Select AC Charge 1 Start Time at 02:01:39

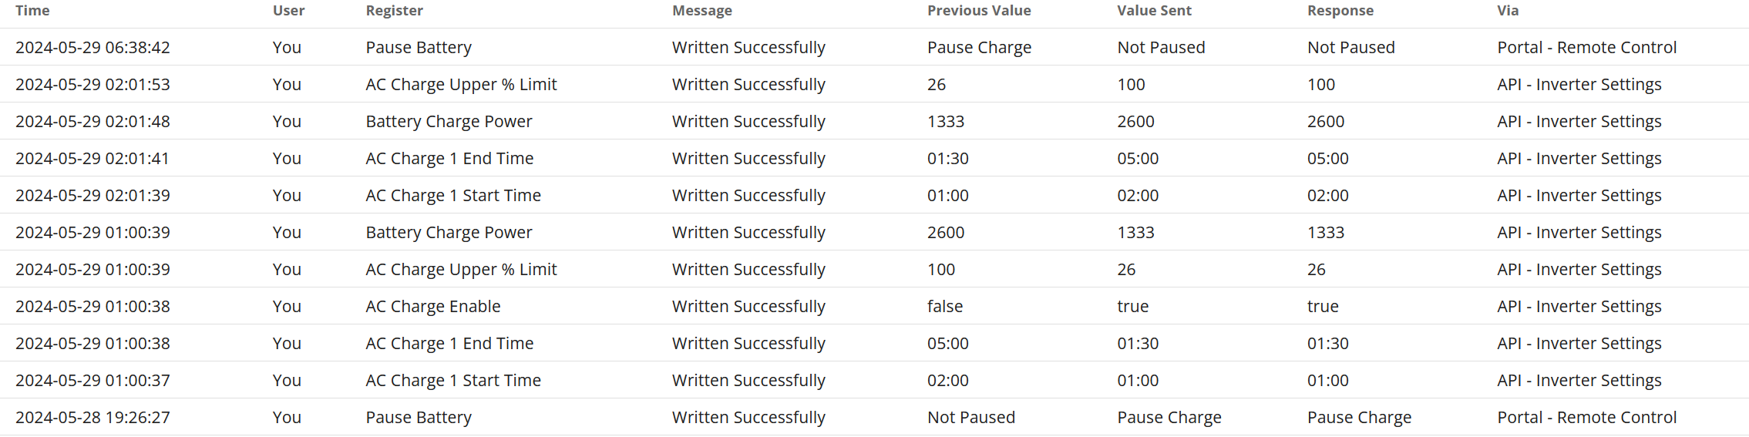[x=453, y=196]
